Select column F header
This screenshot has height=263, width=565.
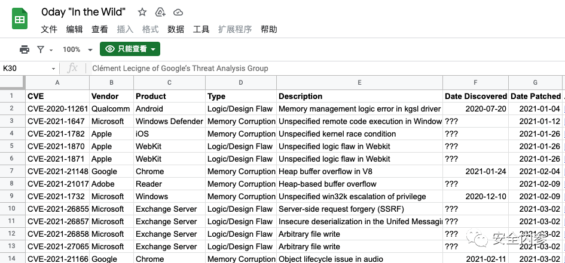point(476,83)
